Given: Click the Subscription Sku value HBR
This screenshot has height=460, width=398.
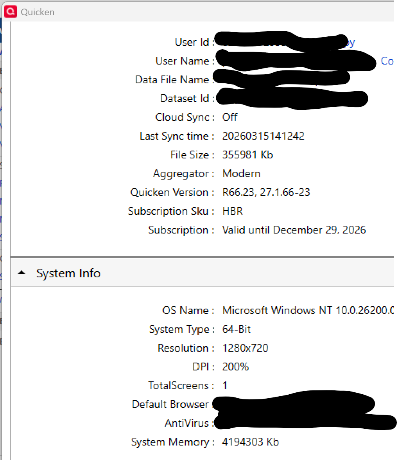Looking at the screenshot, I should [232, 211].
